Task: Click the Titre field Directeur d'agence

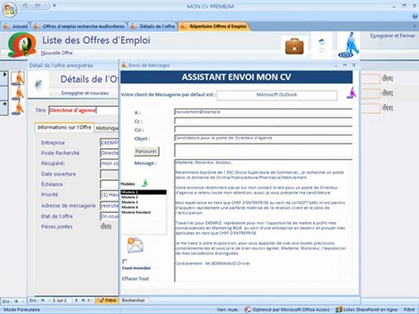Action: (84, 110)
